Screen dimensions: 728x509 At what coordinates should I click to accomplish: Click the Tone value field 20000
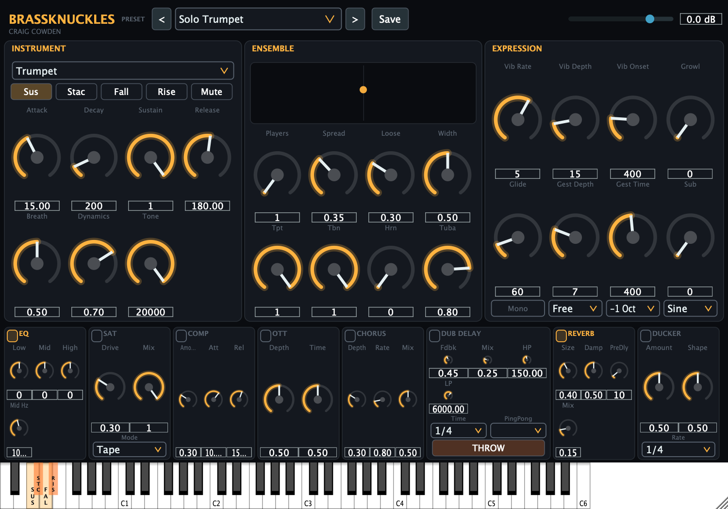coord(150,312)
